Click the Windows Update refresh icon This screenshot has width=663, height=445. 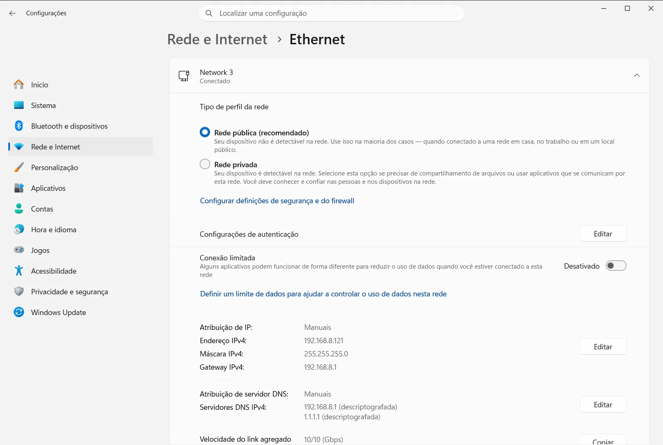coord(19,312)
